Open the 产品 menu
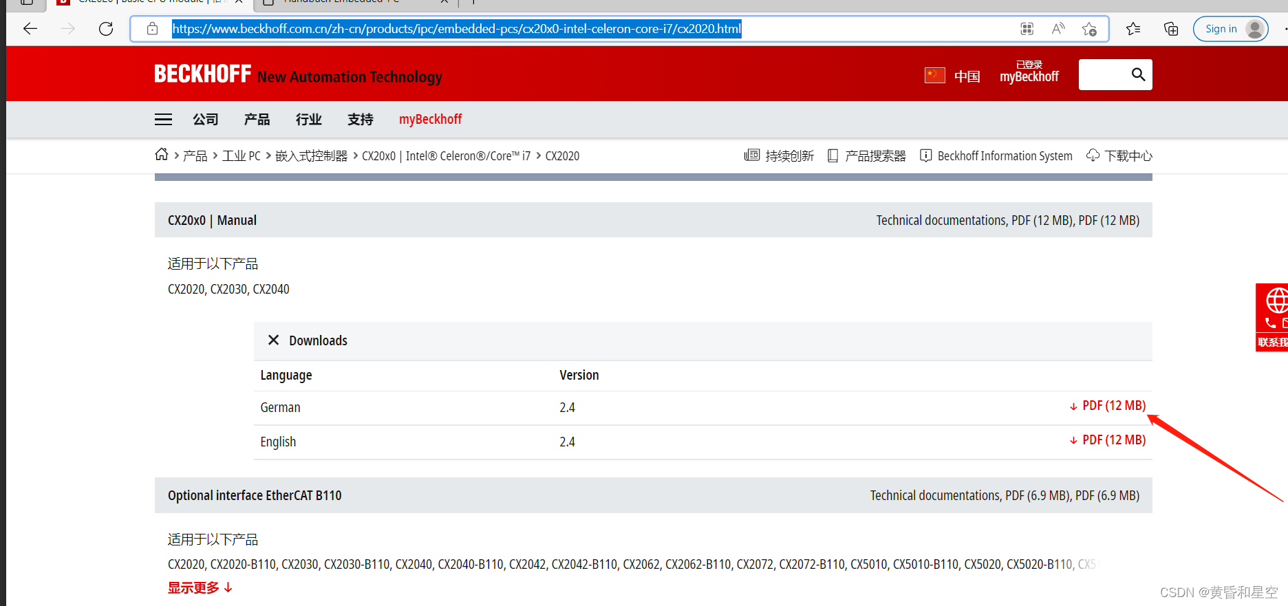 257,120
